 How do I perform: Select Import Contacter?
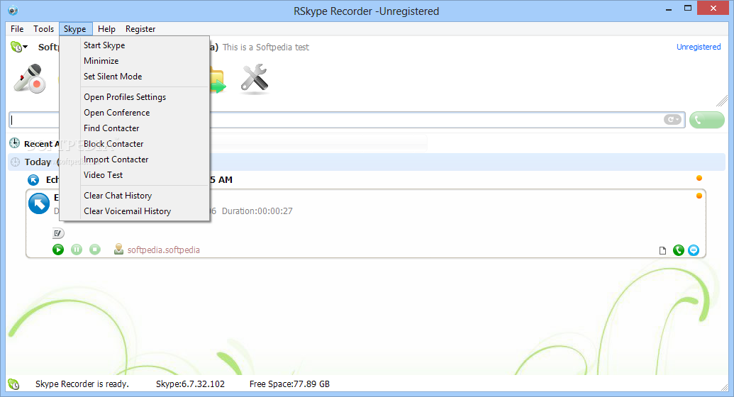click(134, 160)
